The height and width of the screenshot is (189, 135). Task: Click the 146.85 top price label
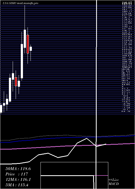tap(127, 2)
